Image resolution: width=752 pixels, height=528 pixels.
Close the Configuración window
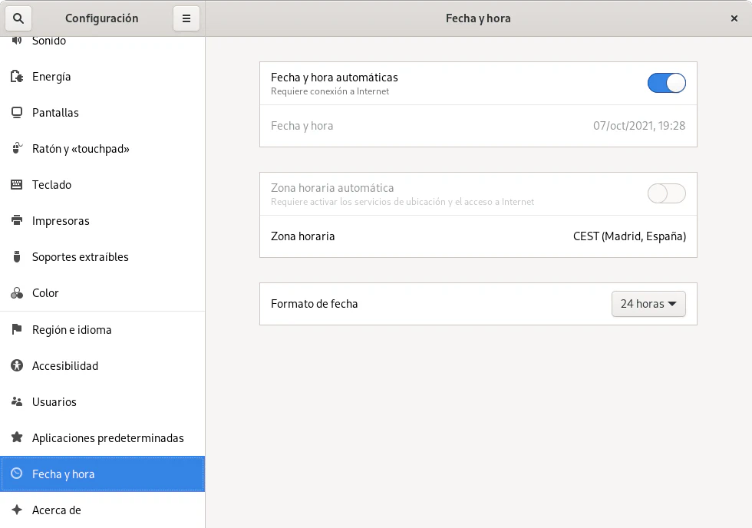pyautogui.click(x=734, y=18)
